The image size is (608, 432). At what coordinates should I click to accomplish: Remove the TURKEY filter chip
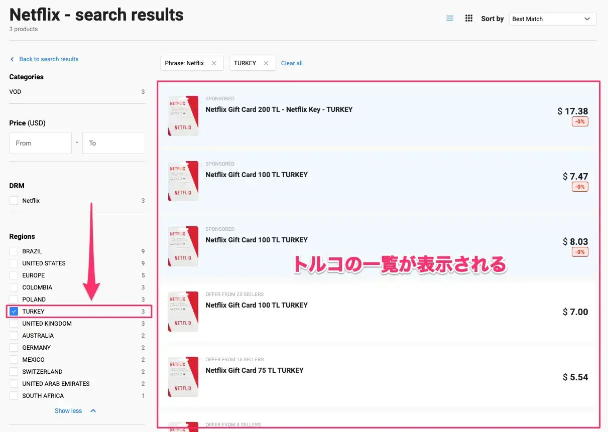coord(266,63)
